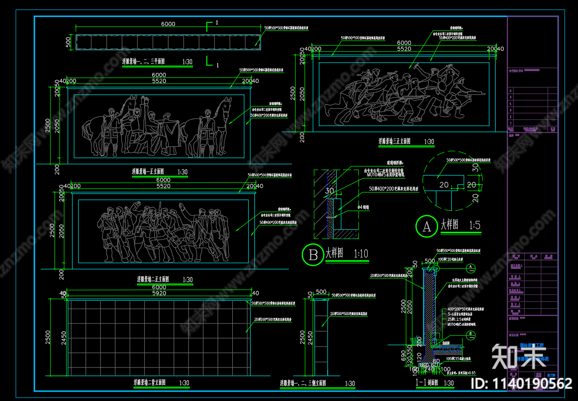Click the 690 dimension in section 1-1
The width and height of the screenshot is (578, 401).
[404, 356]
